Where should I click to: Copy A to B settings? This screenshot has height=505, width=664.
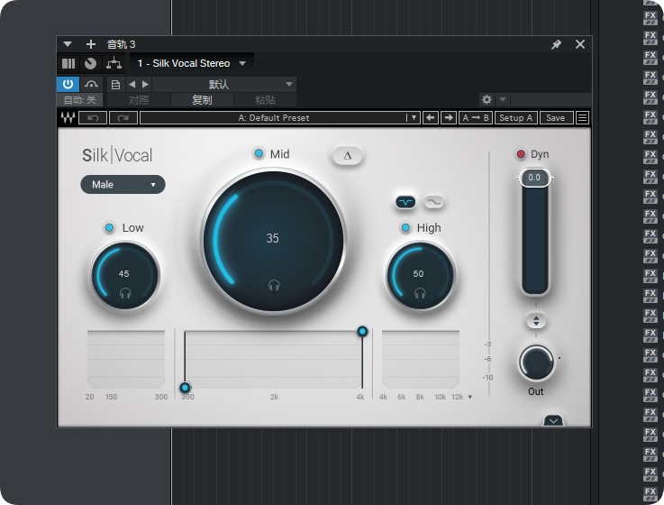475,117
